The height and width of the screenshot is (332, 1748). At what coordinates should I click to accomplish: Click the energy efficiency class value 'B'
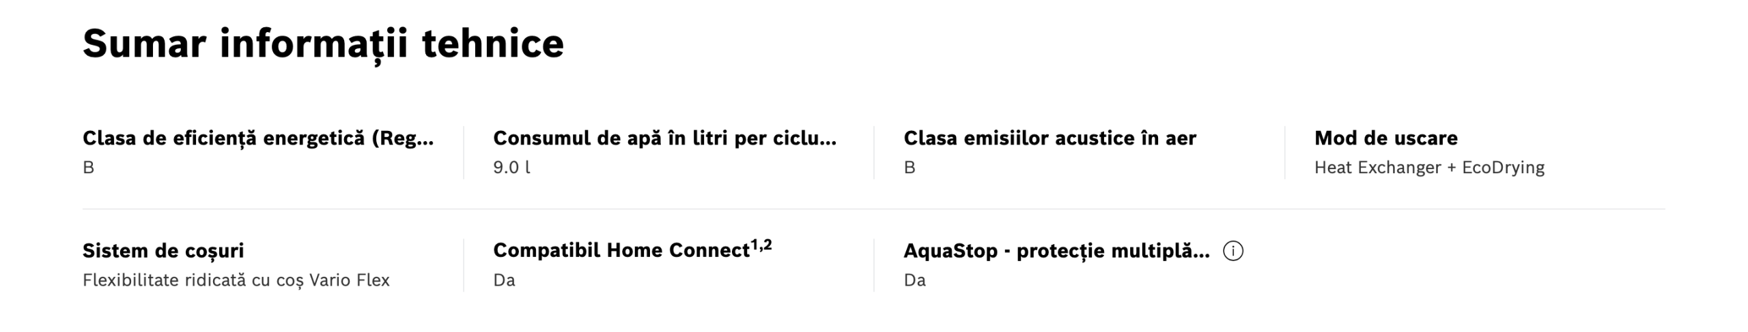point(88,168)
